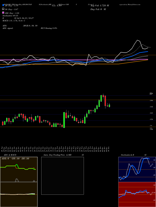Click the '1.96' price axis label
156x207 pixels.
point(151,100)
